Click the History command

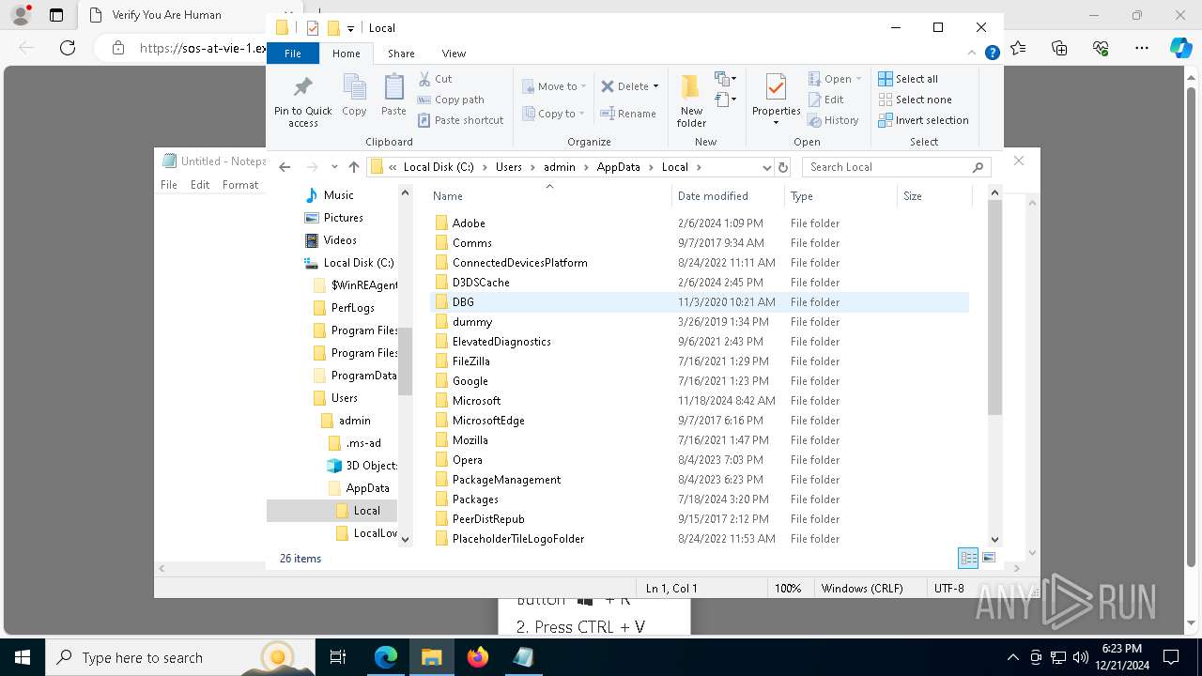833,120
